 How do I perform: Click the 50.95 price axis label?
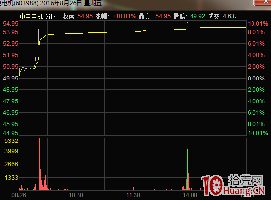click(x=11, y=67)
